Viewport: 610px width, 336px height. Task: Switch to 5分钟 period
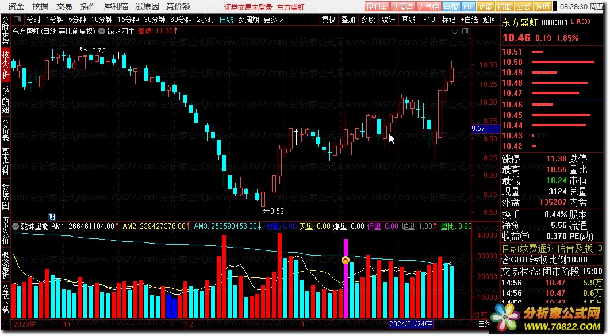pyautogui.click(x=77, y=20)
